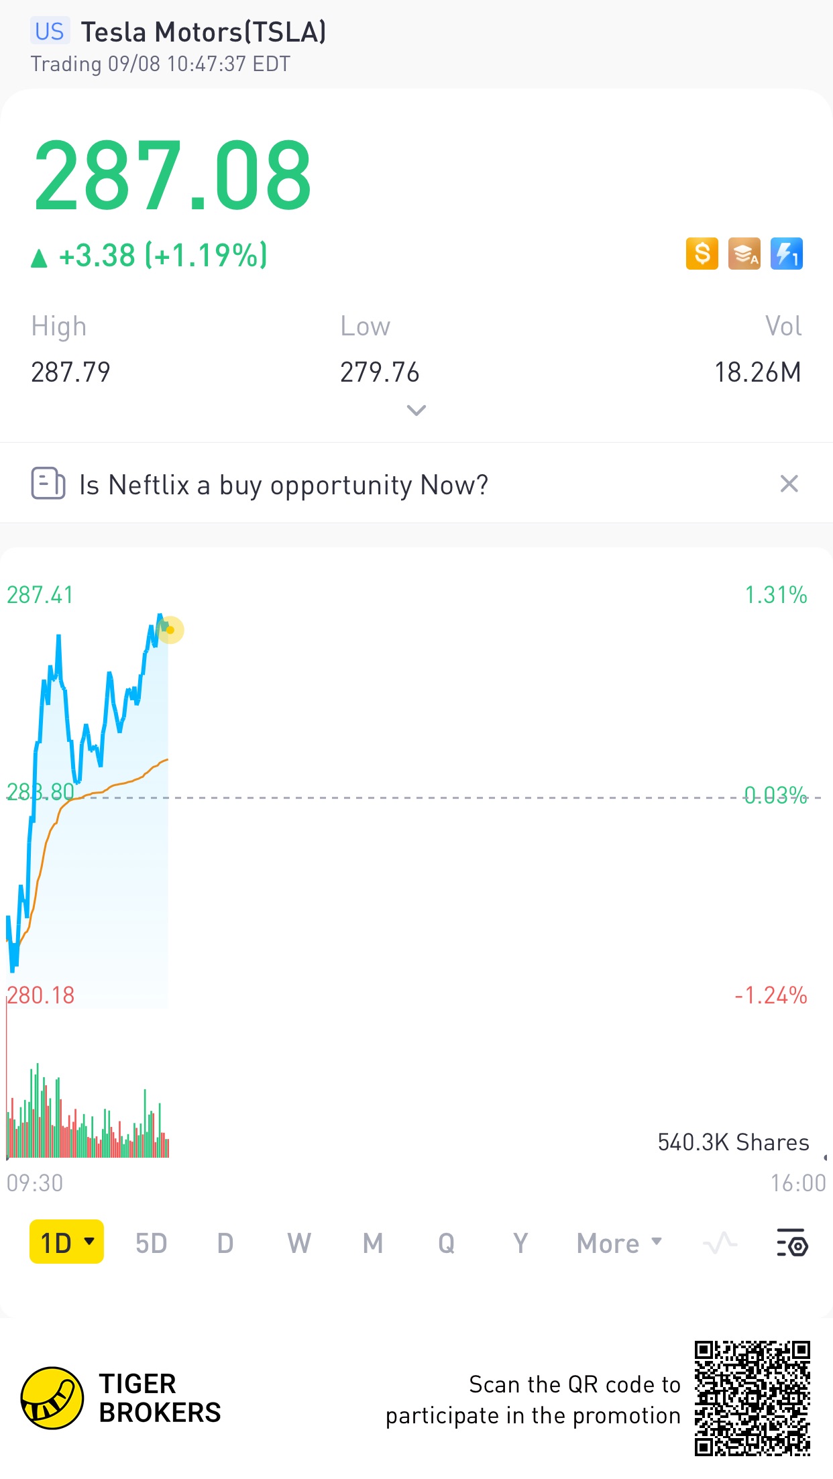Open the More timeframes dropdown
The image size is (833, 1479).
click(x=619, y=1243)
